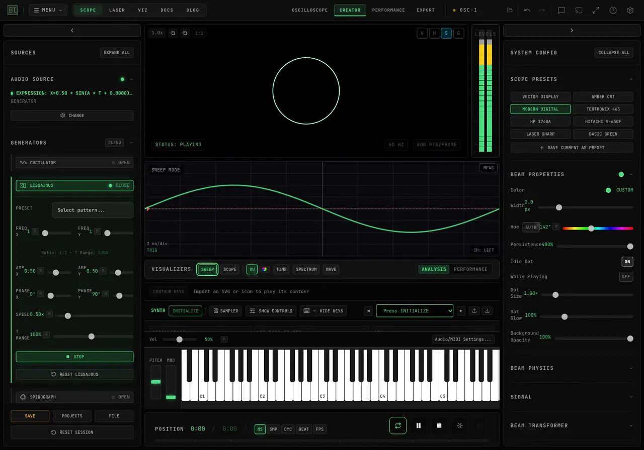
Task: Open the project folder icon
Action: pyautogui.click(x=510, y=10)
